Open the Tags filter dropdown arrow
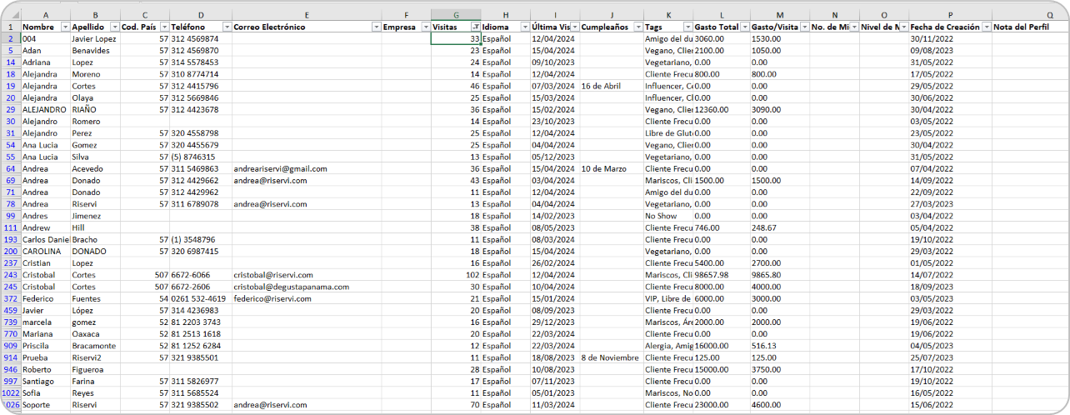 (x=687, y=27)
